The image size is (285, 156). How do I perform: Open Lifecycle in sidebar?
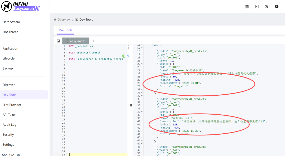pyautogui.click(x=8, y=58)
